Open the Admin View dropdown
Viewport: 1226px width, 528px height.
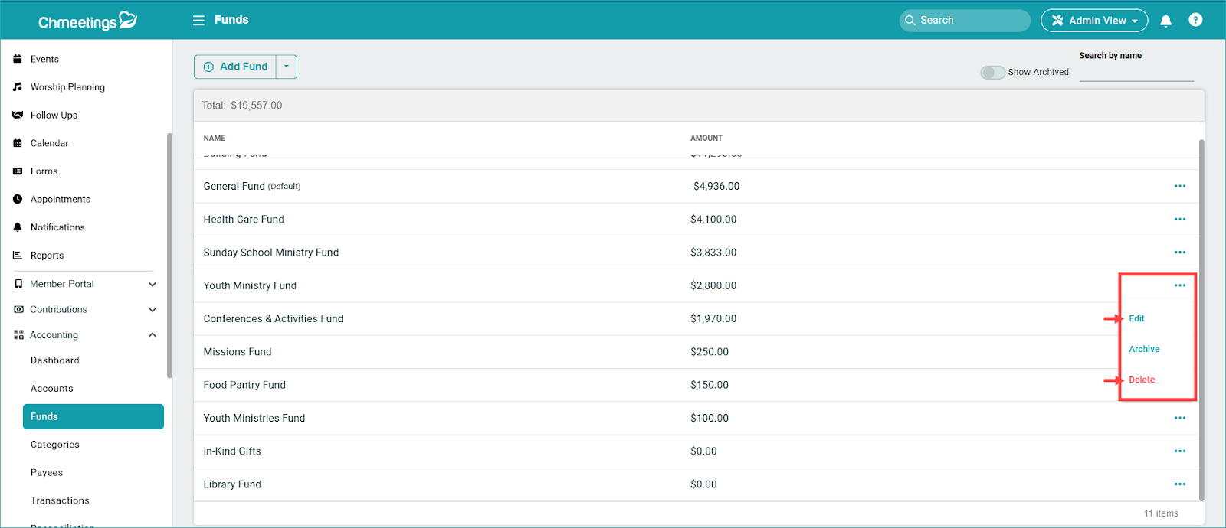tap(1093, 21)
